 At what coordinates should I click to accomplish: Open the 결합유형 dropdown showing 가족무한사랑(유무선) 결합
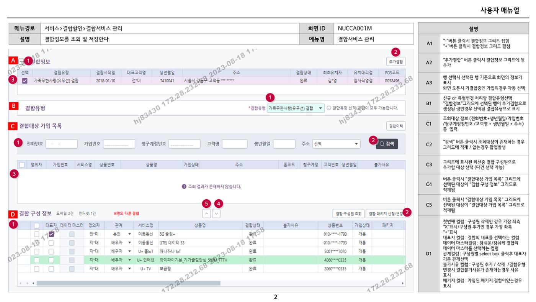click(x=296, y=108)
